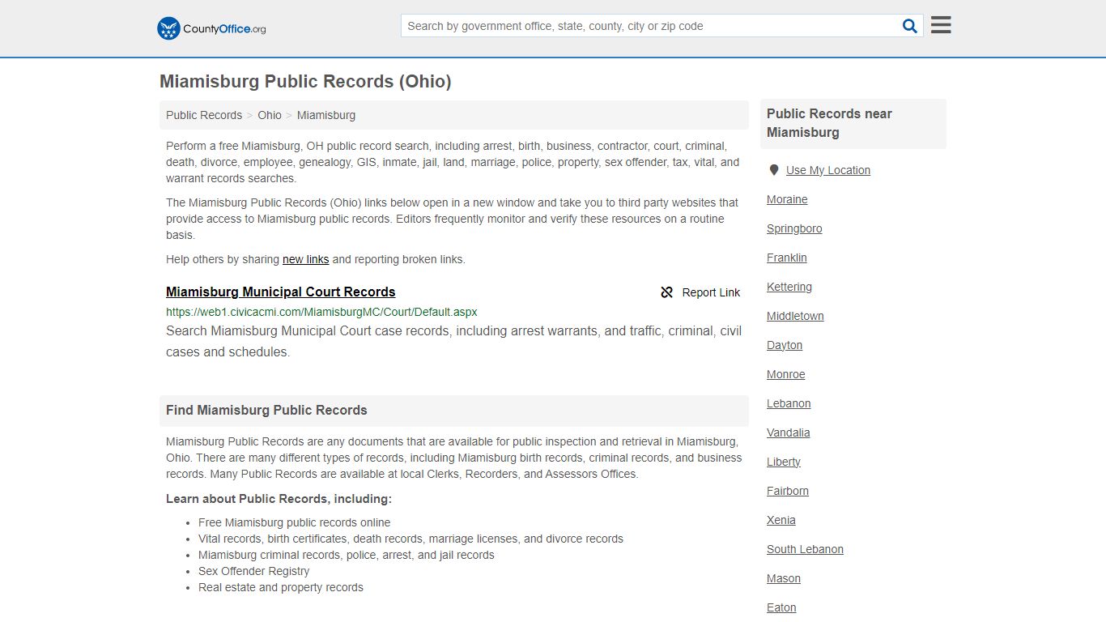Open Miamisburg Municipal Court Records link
Viewport: 1106px width, 622px height.
281,292
